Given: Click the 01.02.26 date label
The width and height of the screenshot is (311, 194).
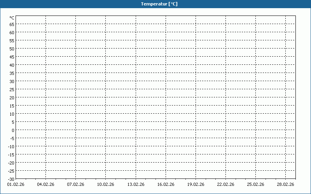Looking at the screenshot, I should (x=16, y=185).
